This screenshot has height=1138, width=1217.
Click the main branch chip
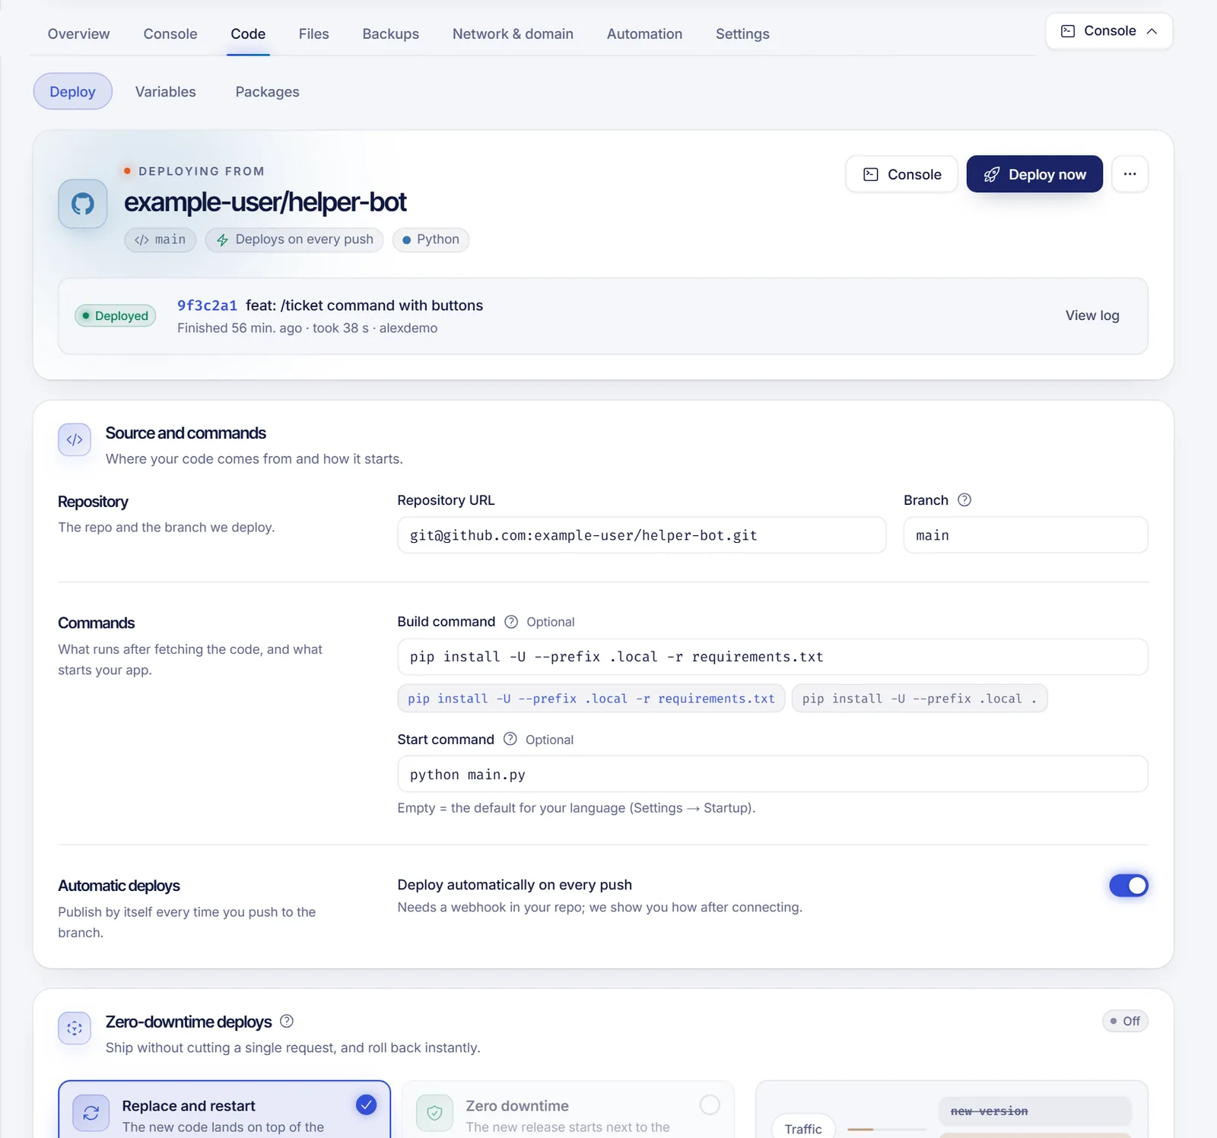160,239
